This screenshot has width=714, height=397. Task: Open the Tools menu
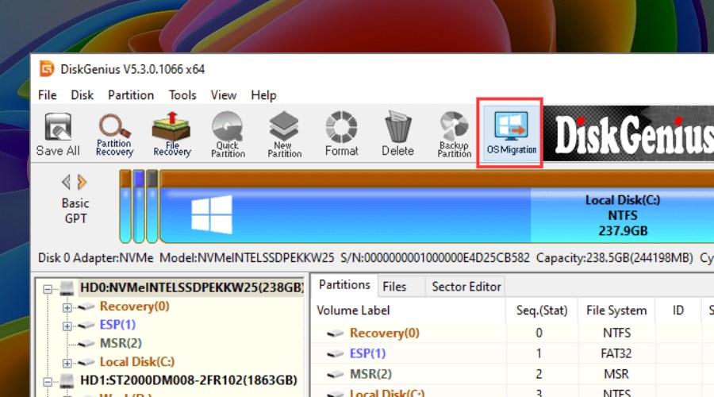[x=182, y=94]
